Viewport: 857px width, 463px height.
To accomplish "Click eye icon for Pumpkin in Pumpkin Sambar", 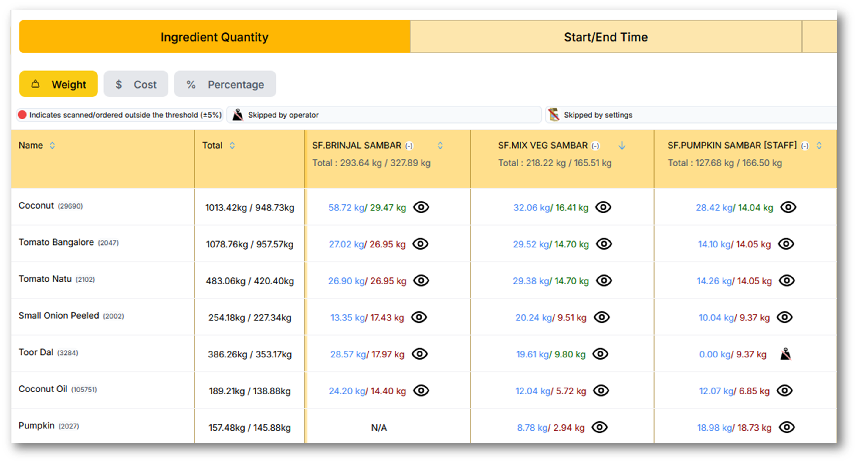I will point(787,427).
